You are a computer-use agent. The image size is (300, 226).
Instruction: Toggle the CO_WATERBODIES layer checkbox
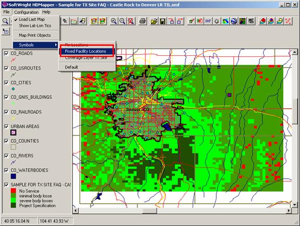point(6,170)
